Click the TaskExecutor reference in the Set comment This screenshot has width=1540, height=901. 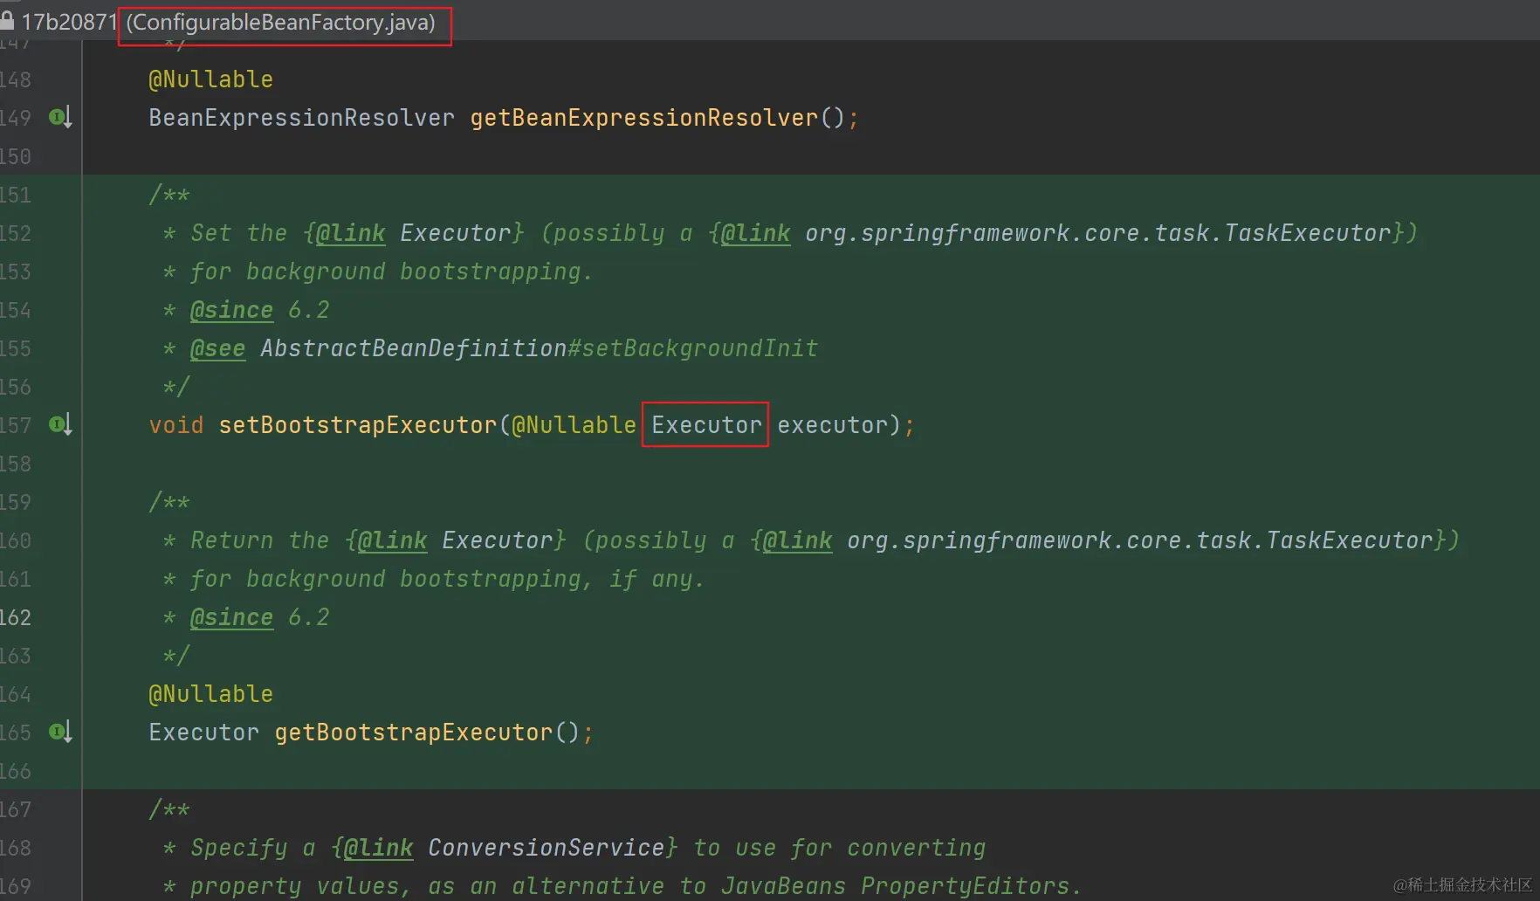tap(1097, 233)
